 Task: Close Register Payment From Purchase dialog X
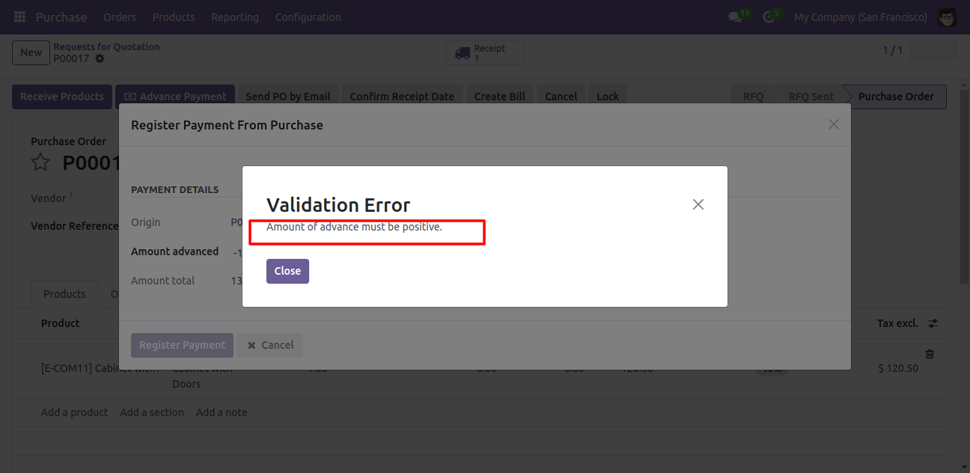pos(833,124)
